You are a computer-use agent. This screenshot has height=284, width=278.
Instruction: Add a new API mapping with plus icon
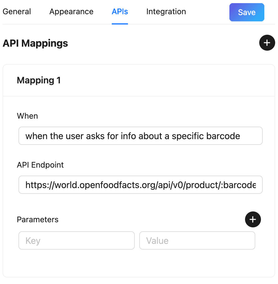[267, 43]
